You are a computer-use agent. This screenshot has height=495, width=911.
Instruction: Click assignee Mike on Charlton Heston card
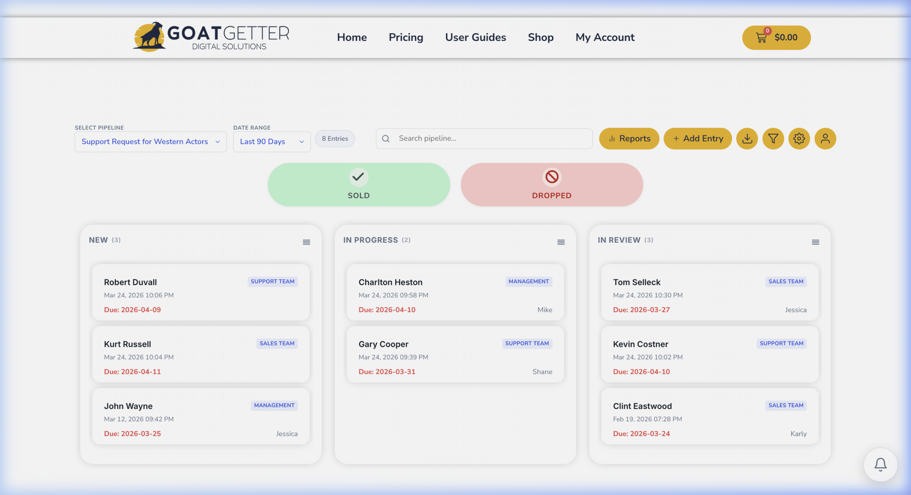point(545,310)
